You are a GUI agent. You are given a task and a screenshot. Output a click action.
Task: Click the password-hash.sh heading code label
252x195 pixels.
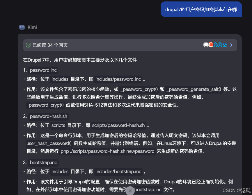[x=49, y=116]
